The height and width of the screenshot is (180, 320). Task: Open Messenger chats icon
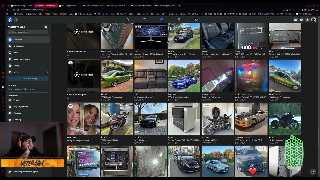(302, 20)
